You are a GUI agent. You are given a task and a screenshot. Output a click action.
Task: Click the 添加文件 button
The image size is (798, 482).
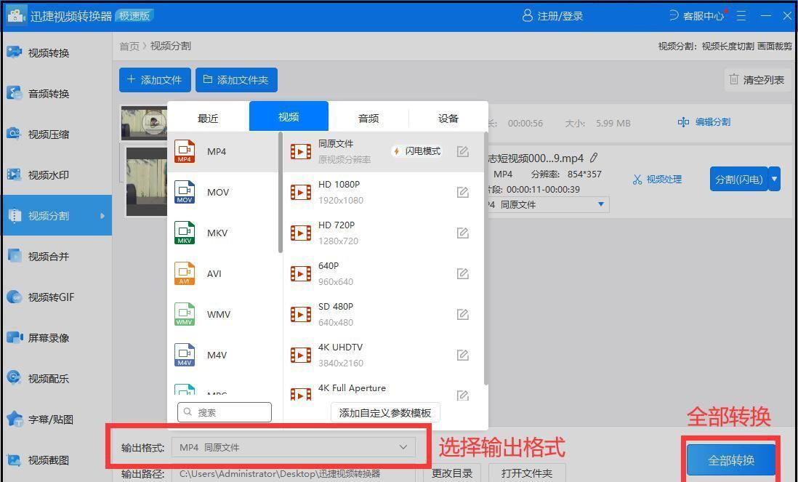pyautogui.click(x=156, y=80)
